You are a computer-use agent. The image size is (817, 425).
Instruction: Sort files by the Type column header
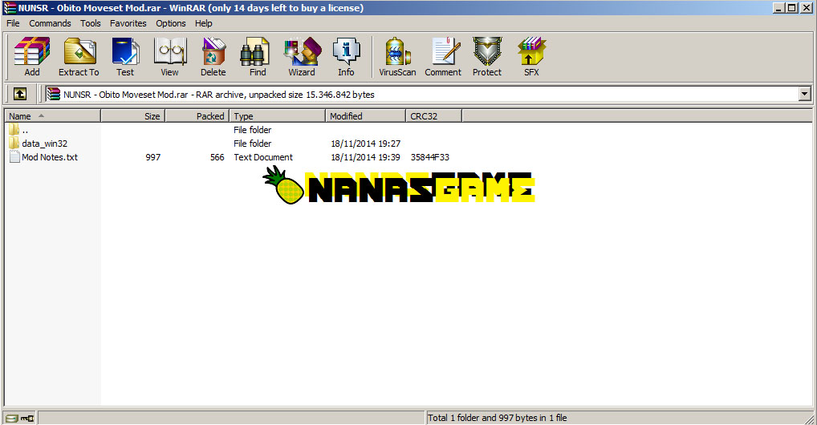coord(277,116)
